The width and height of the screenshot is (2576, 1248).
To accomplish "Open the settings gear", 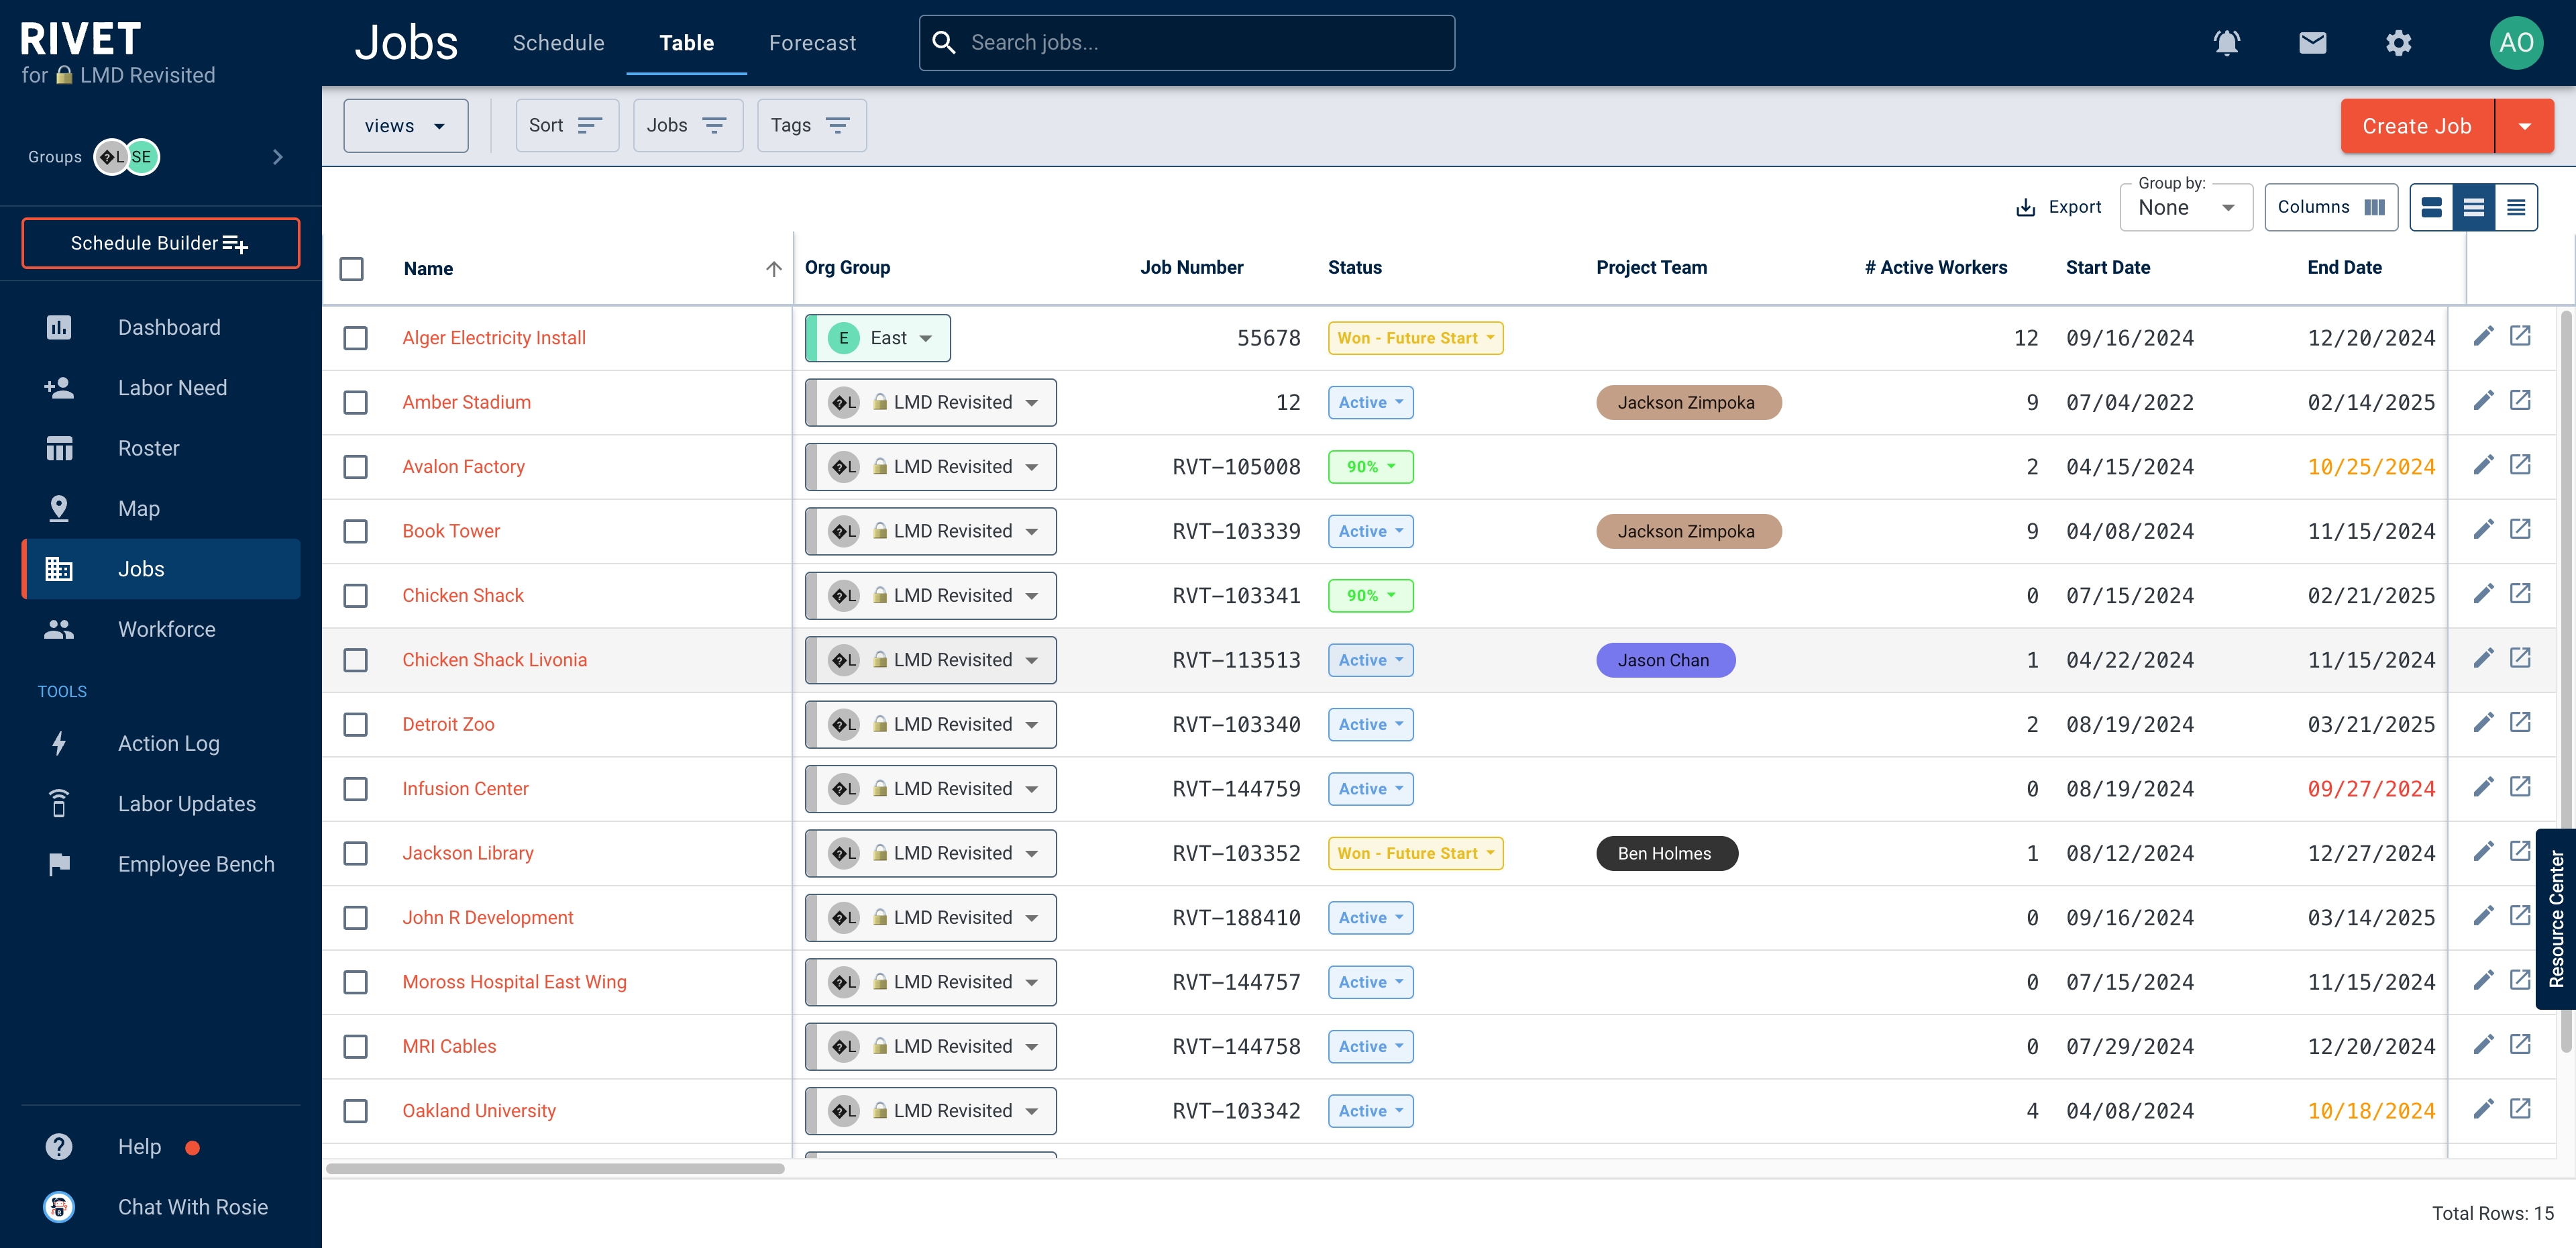I will click(2398, 42).
